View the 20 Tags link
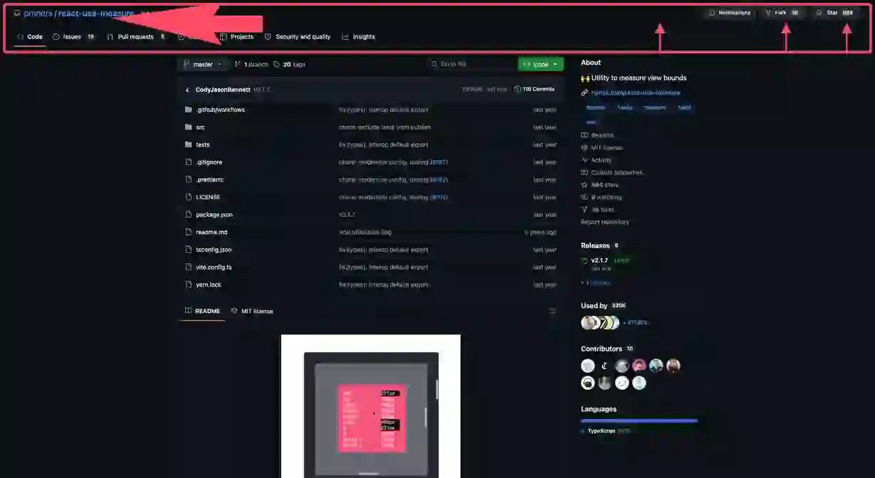 (289, 64)
